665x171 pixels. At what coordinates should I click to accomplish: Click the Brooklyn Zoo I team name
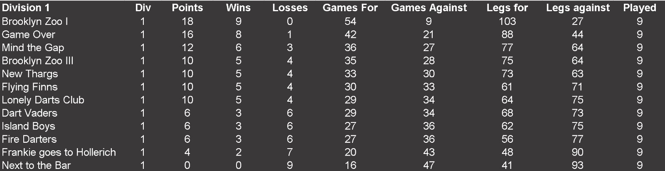(35, 21)
